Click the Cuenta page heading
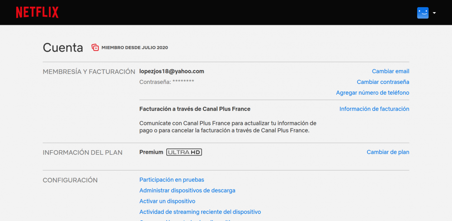Image resolution: width=452 pixels, height=221 pixels. click(x=63, y=48)
